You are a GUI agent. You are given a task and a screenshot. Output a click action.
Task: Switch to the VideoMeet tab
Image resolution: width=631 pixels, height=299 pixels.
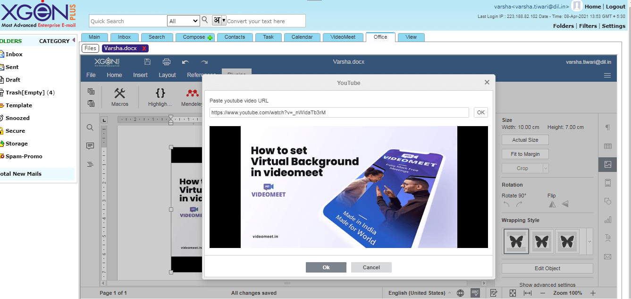click(x=343, y=37)
